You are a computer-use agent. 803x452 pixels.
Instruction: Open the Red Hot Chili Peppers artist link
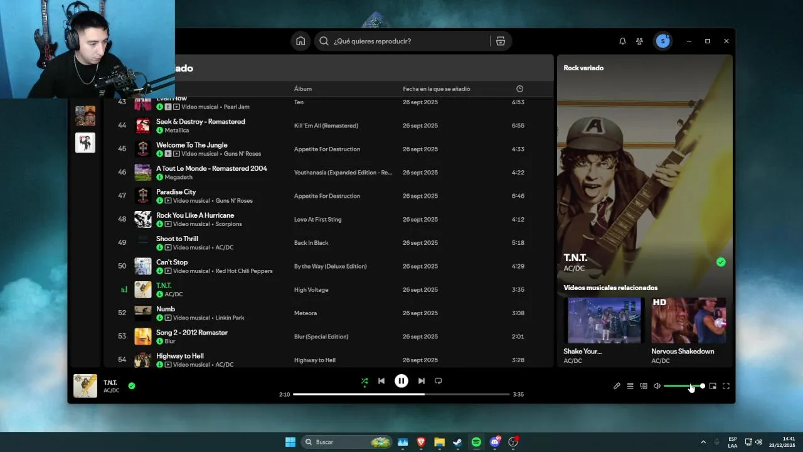click(244, 271)
